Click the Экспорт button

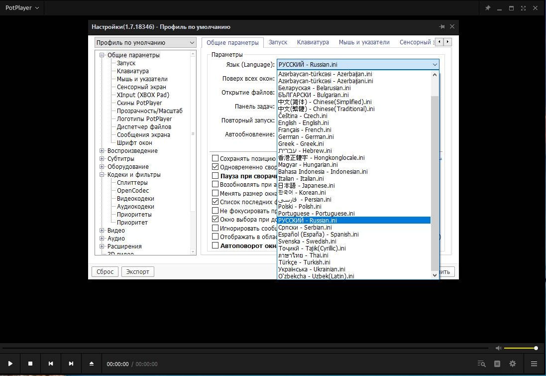[137, 271]
